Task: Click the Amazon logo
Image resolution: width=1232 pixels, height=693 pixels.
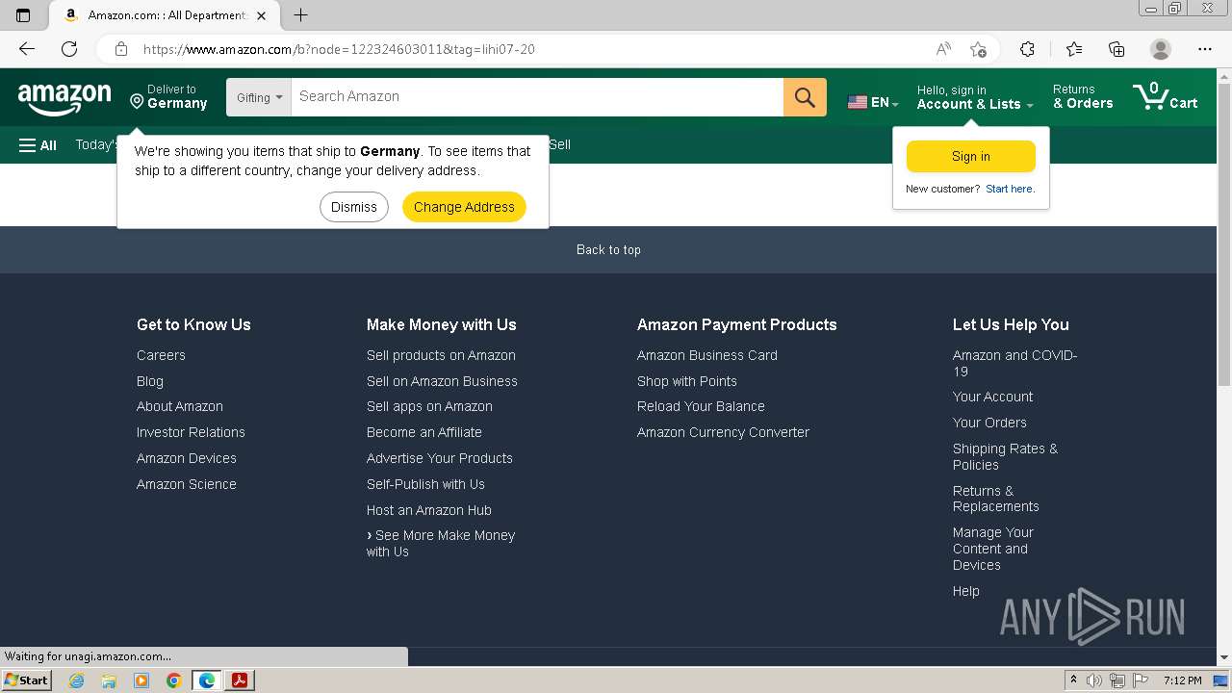Action: click(x=64, y=97)
